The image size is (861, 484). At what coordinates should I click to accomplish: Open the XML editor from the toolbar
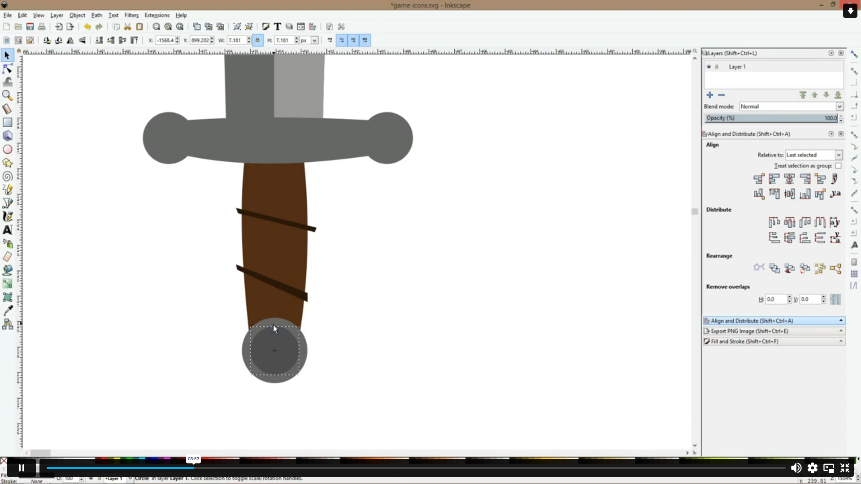tap(301, 26)
